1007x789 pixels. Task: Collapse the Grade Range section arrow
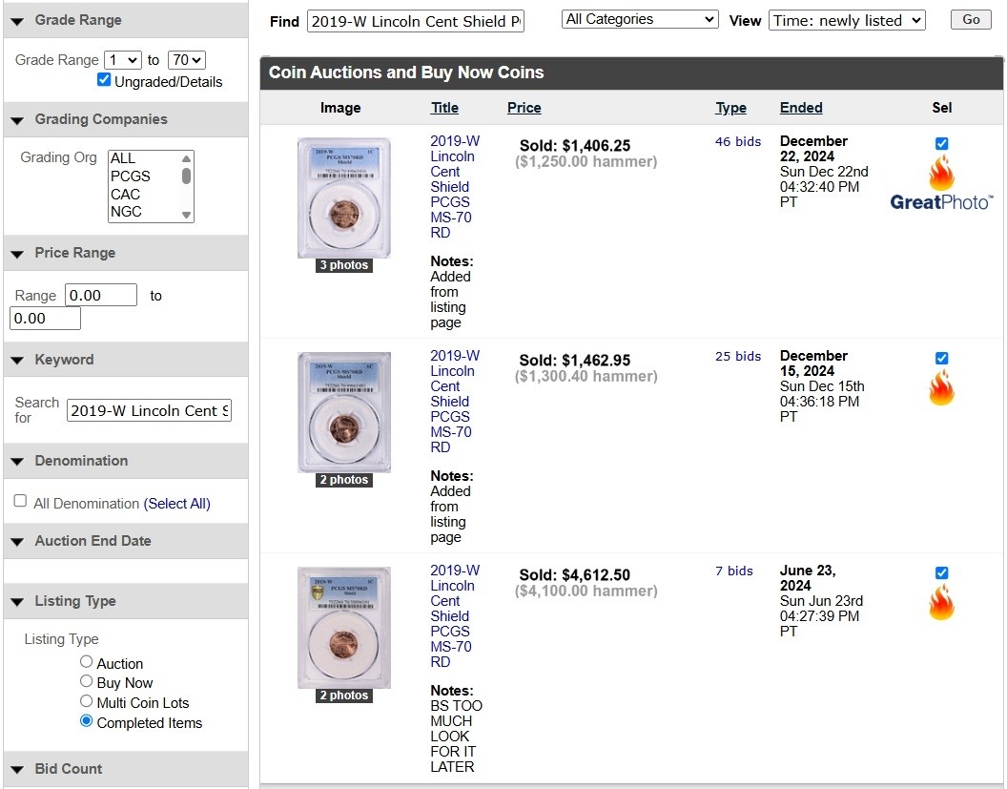click(x=17, y=21)
